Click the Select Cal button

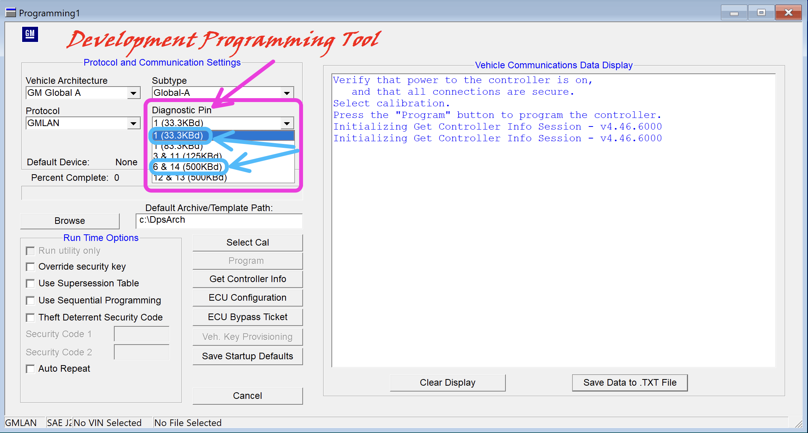(247, 242)
